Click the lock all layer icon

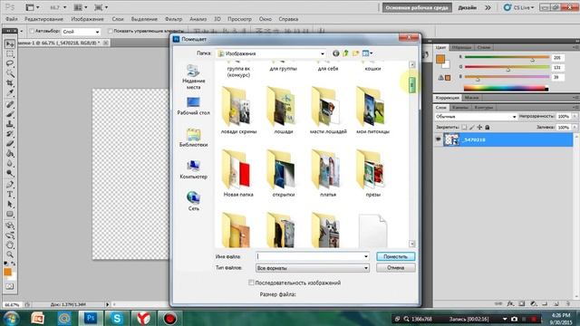488,127
